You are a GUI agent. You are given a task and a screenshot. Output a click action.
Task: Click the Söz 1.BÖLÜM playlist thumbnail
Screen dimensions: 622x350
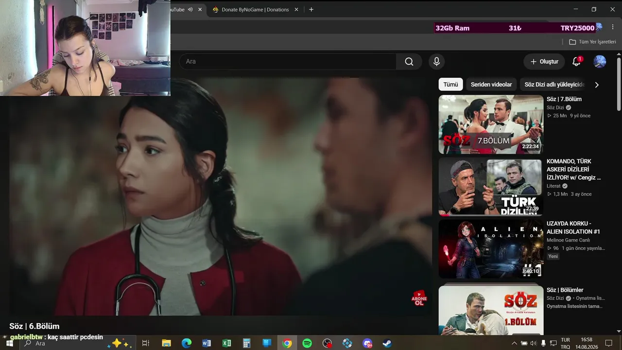pos(491,310)
